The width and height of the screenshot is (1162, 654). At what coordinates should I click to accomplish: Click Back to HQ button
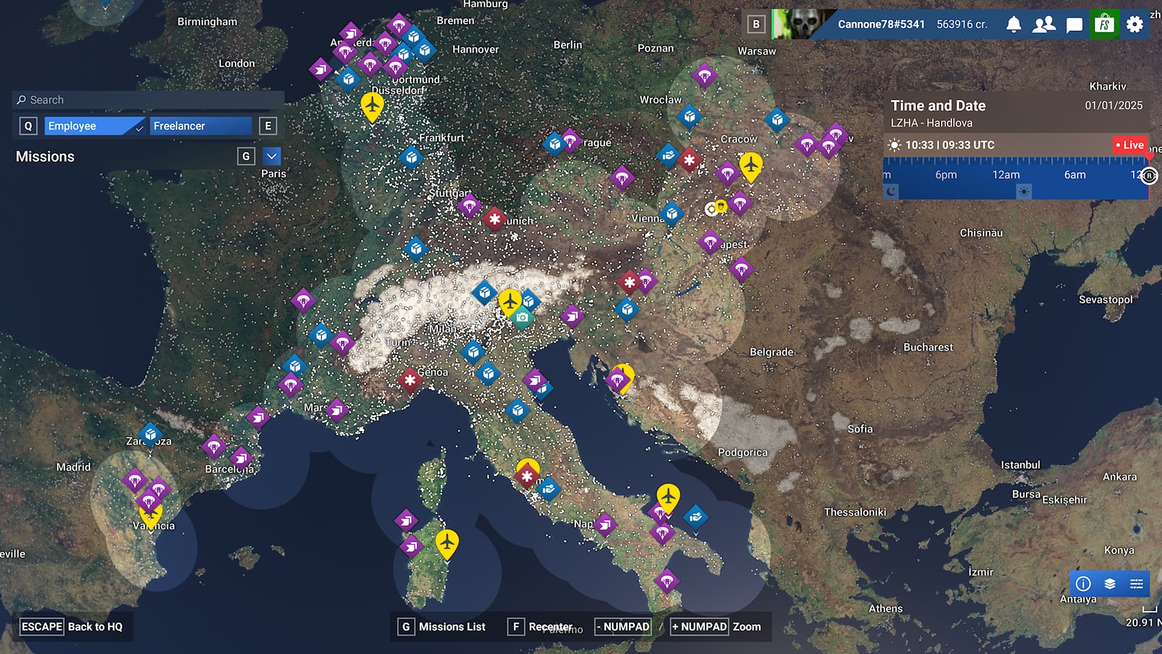pos(72,627)
